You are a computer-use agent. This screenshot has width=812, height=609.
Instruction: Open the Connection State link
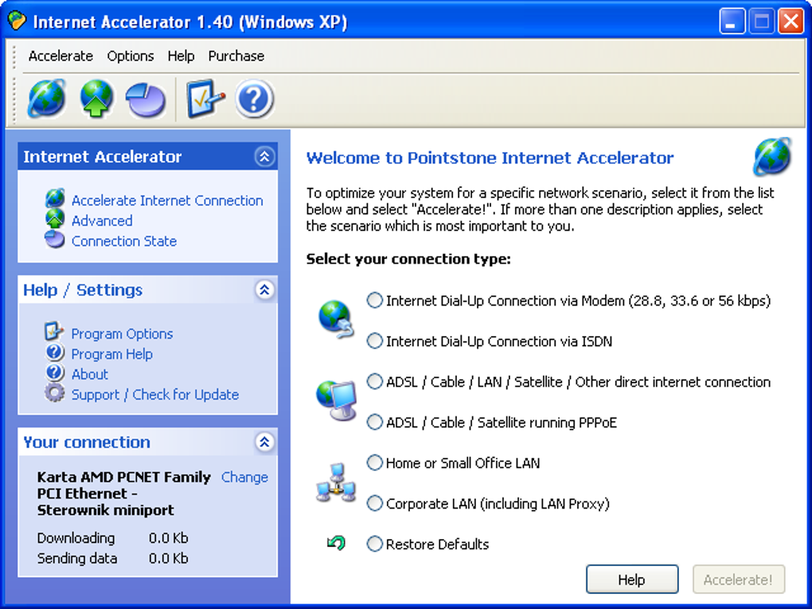tap(124, 240)
